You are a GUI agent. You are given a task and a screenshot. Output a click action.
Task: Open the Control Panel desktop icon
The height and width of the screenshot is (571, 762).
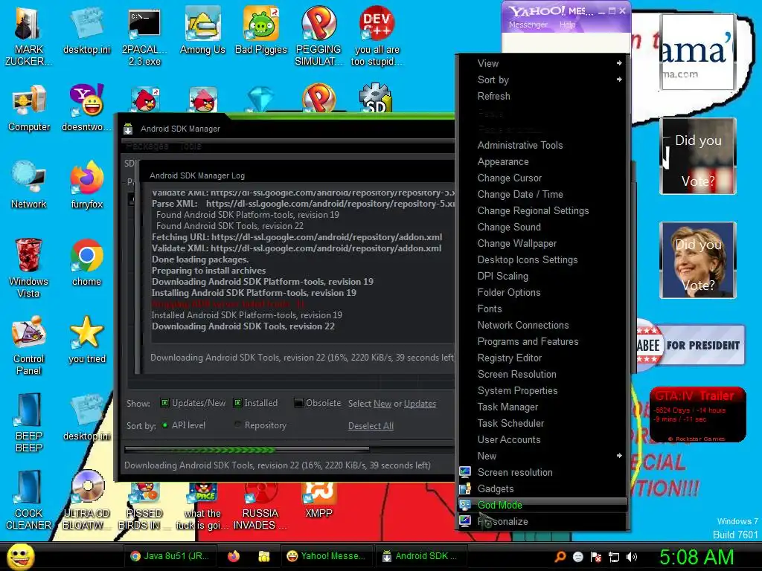pos(29,345)
